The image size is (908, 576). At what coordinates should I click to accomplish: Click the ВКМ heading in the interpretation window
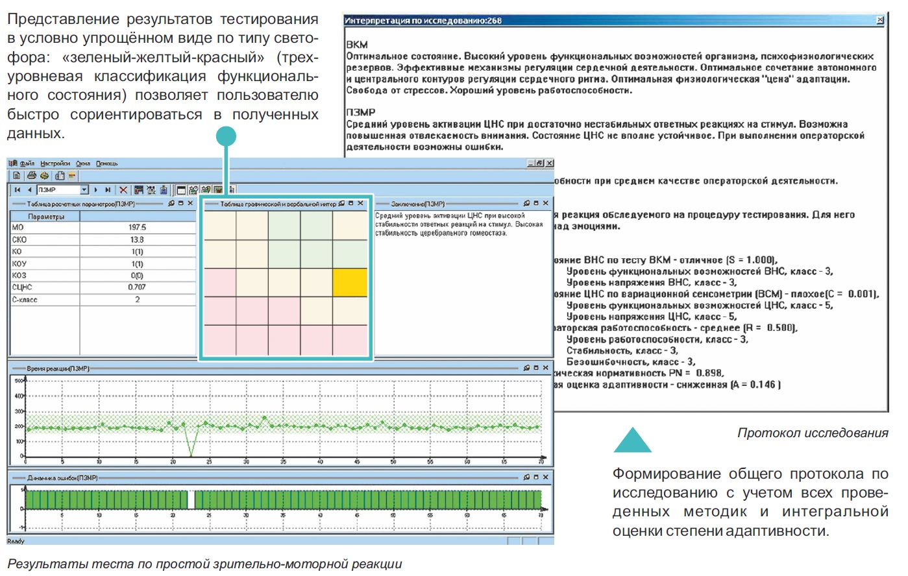click(357, 45)
